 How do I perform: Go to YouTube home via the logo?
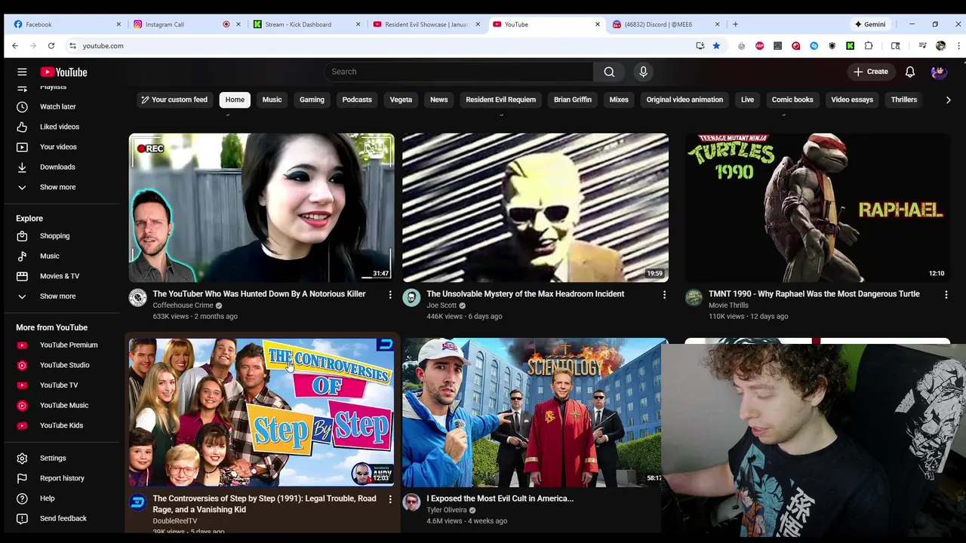click(x=63, y=72)
